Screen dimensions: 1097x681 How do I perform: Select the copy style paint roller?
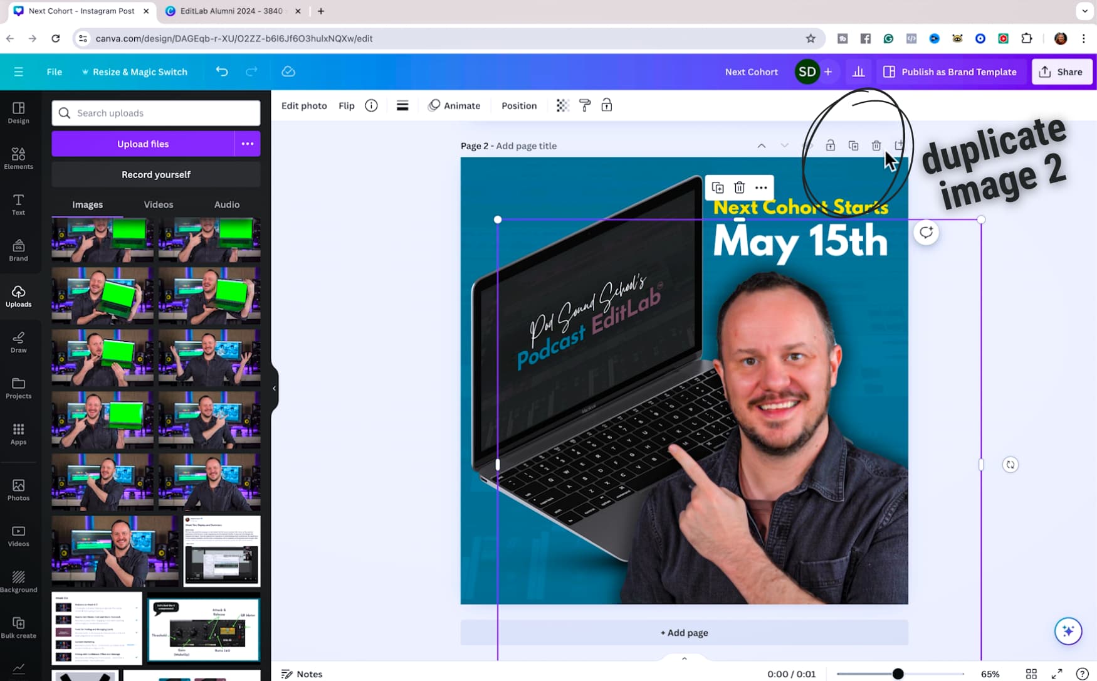click(585, 105)
